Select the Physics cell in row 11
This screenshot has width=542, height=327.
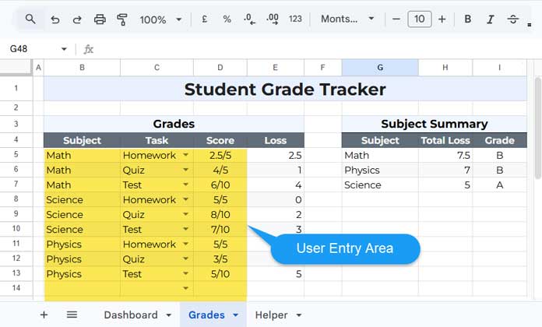point(82,244)
